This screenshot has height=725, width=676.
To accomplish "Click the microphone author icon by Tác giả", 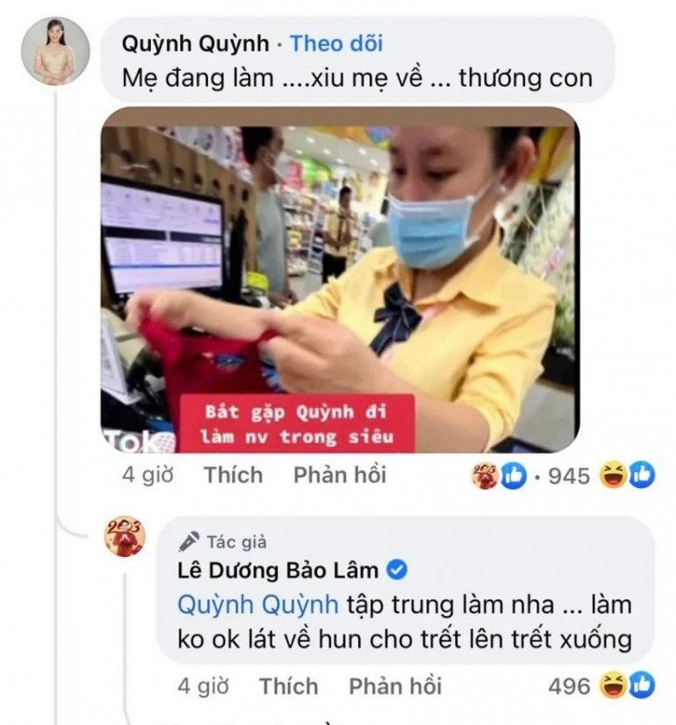I will click(x=189, y=541).
